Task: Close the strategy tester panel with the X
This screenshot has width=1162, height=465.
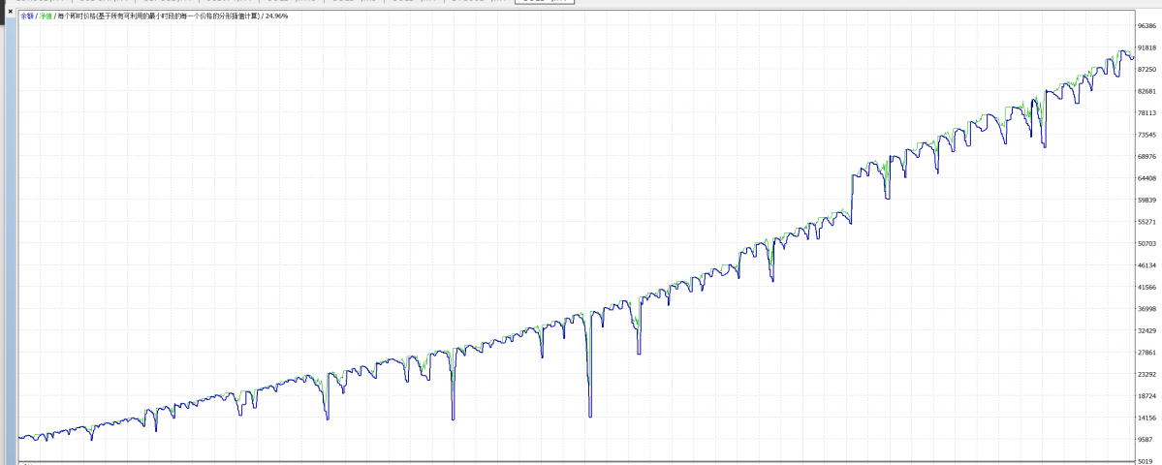Action: pyautogui.click(x=10, y=13)
